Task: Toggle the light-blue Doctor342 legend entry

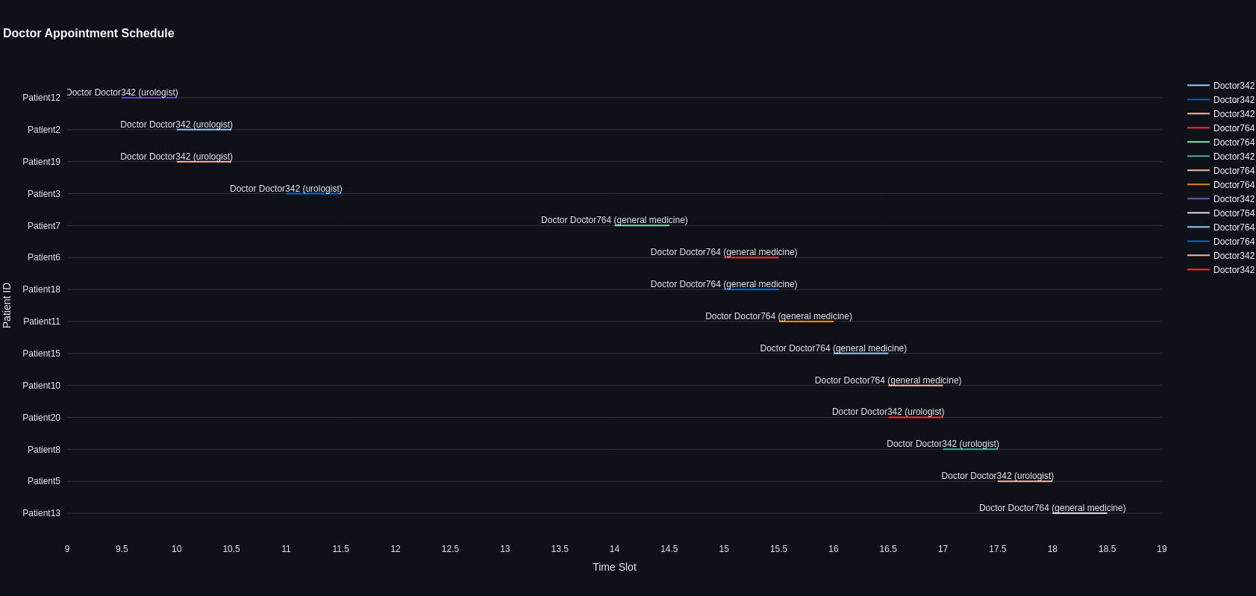Action: pyautogui.click(x=1221, y=86)
